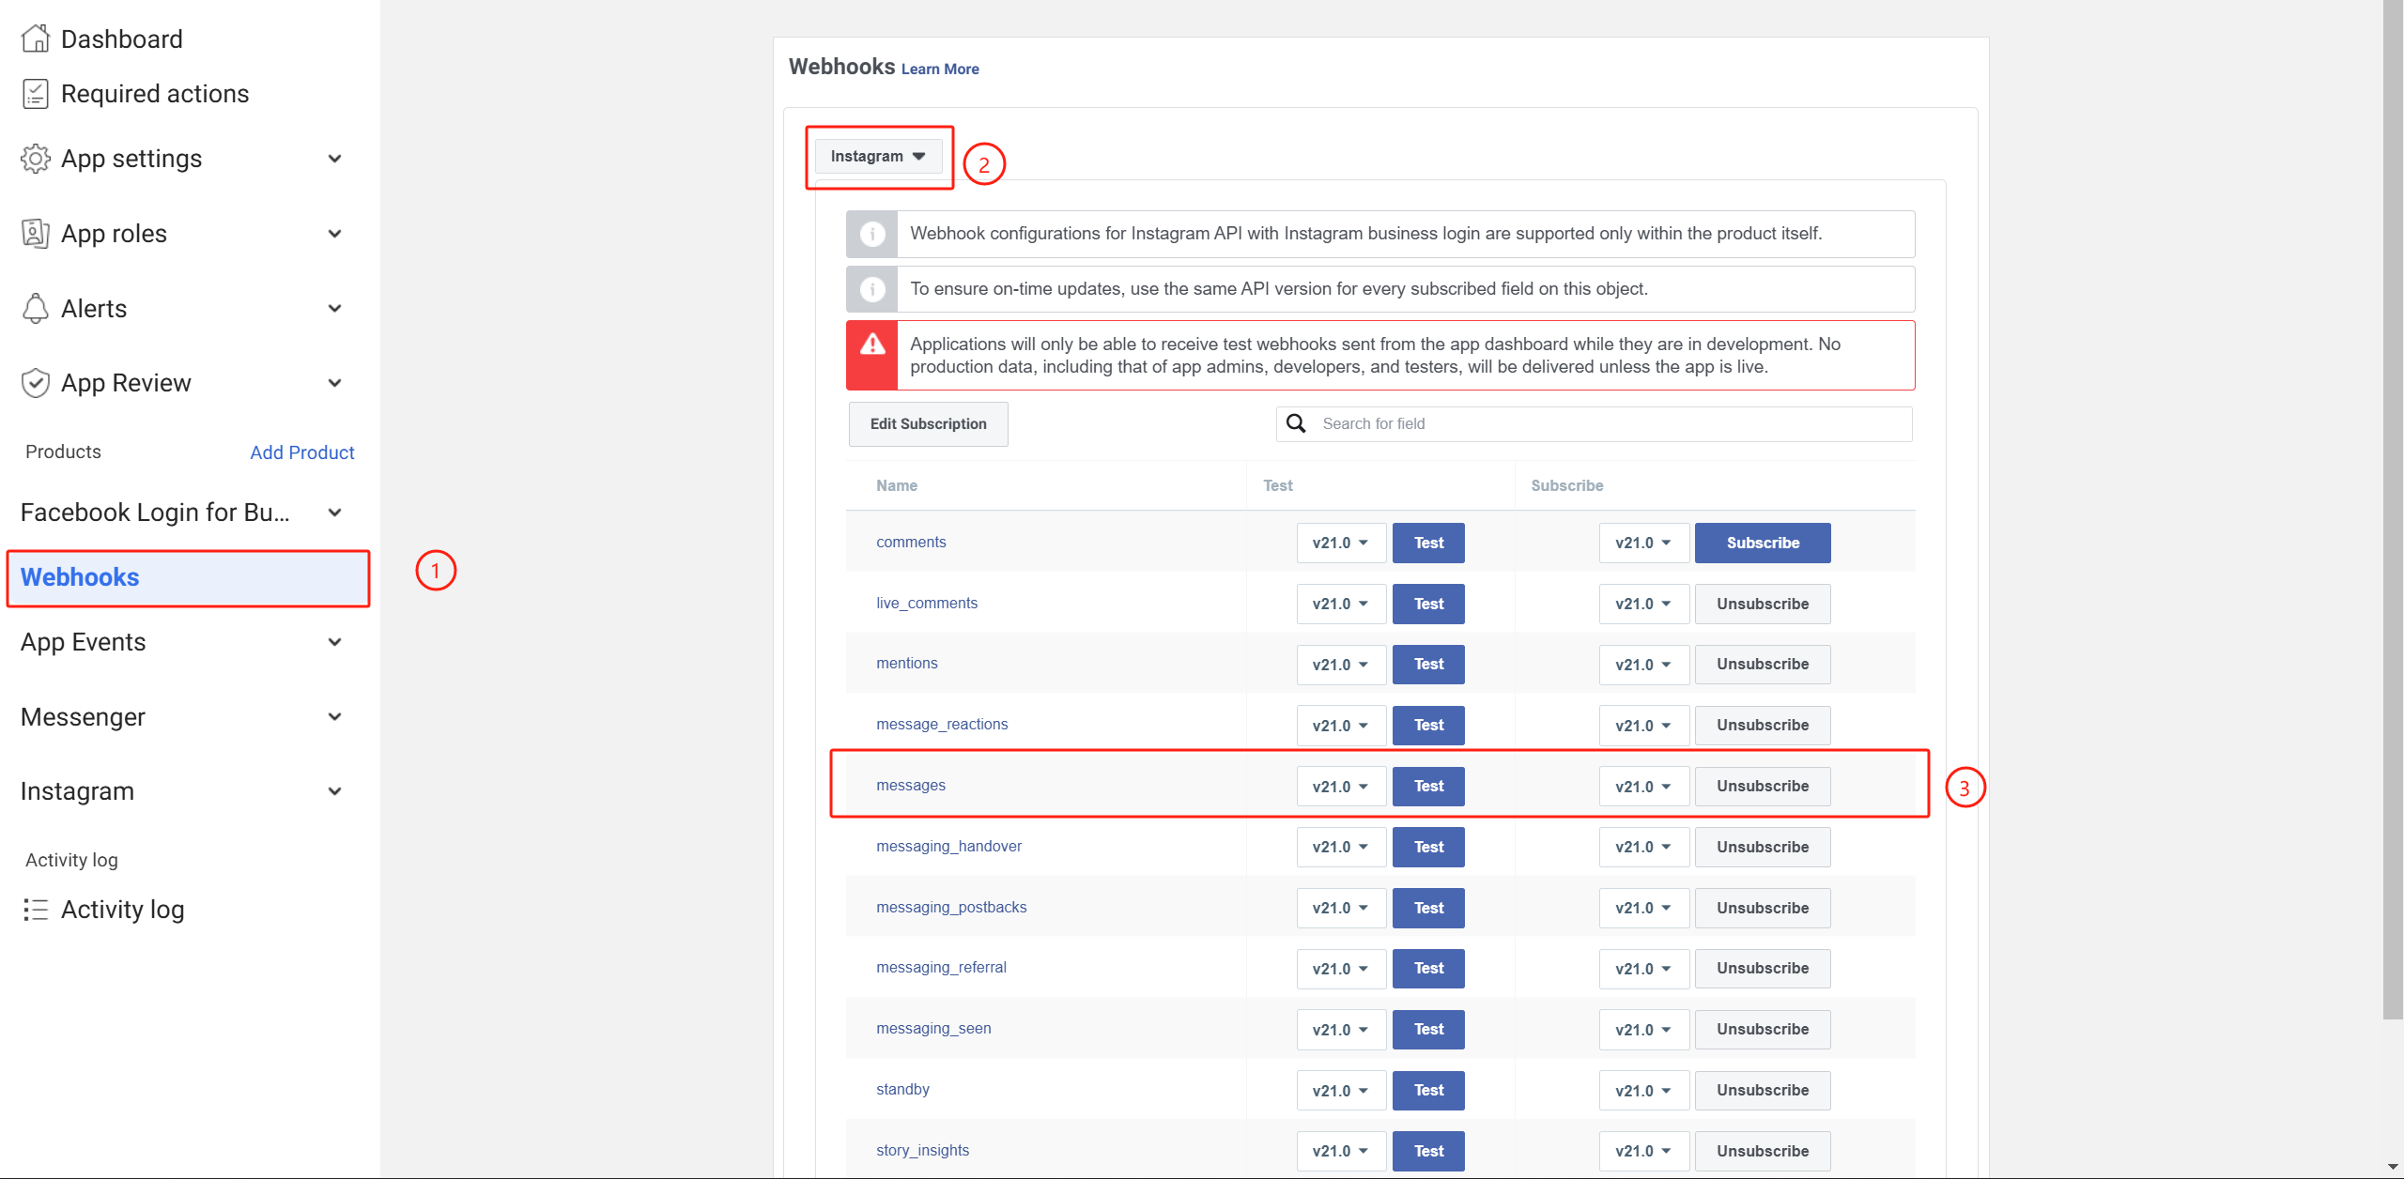The width and height of the screenshot is (2404, 1179).
Task: Select v21.0 version for messages Test
Action: coord(1335,784)
